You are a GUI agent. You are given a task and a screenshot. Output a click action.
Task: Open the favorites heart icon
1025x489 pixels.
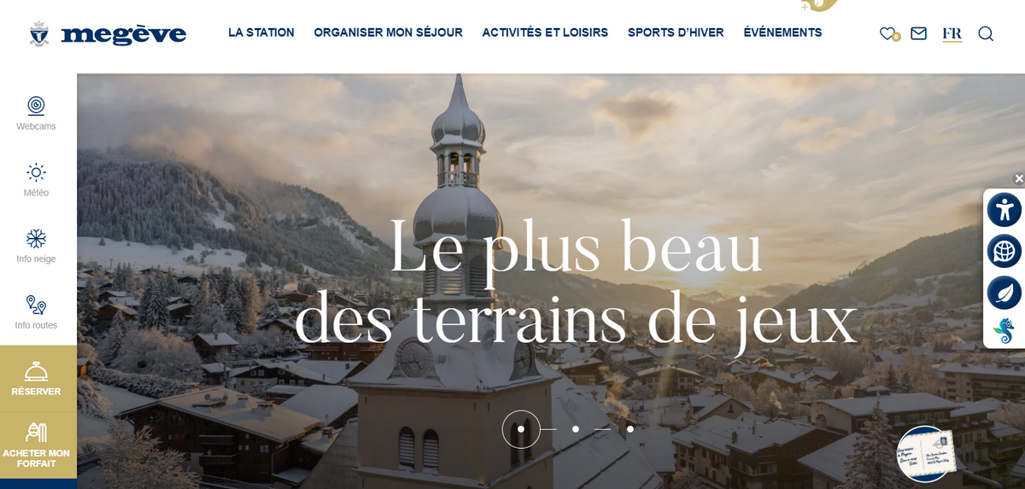pos(888,33)
